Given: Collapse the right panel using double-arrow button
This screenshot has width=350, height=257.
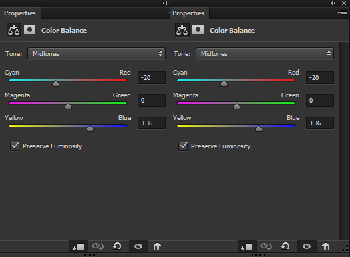Looking at the screenshot, I should coord(333,3).
